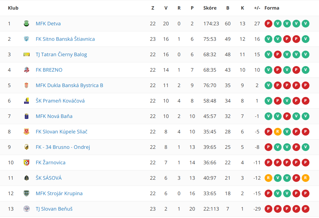This screenshot has height=218, width=319.
Task: Click MFK Dukla Banská Bystrica B crest
Action: click(27, 85)
